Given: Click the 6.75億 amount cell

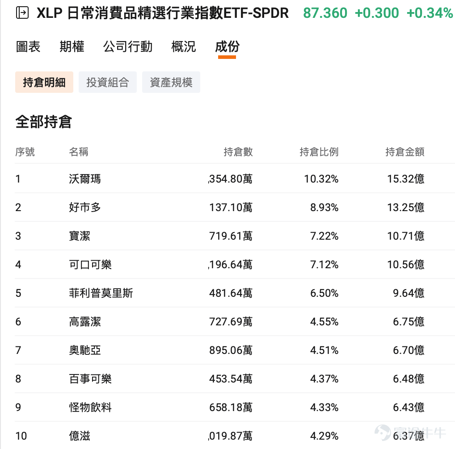Looking at the screenshot, I should pos(409,322).
